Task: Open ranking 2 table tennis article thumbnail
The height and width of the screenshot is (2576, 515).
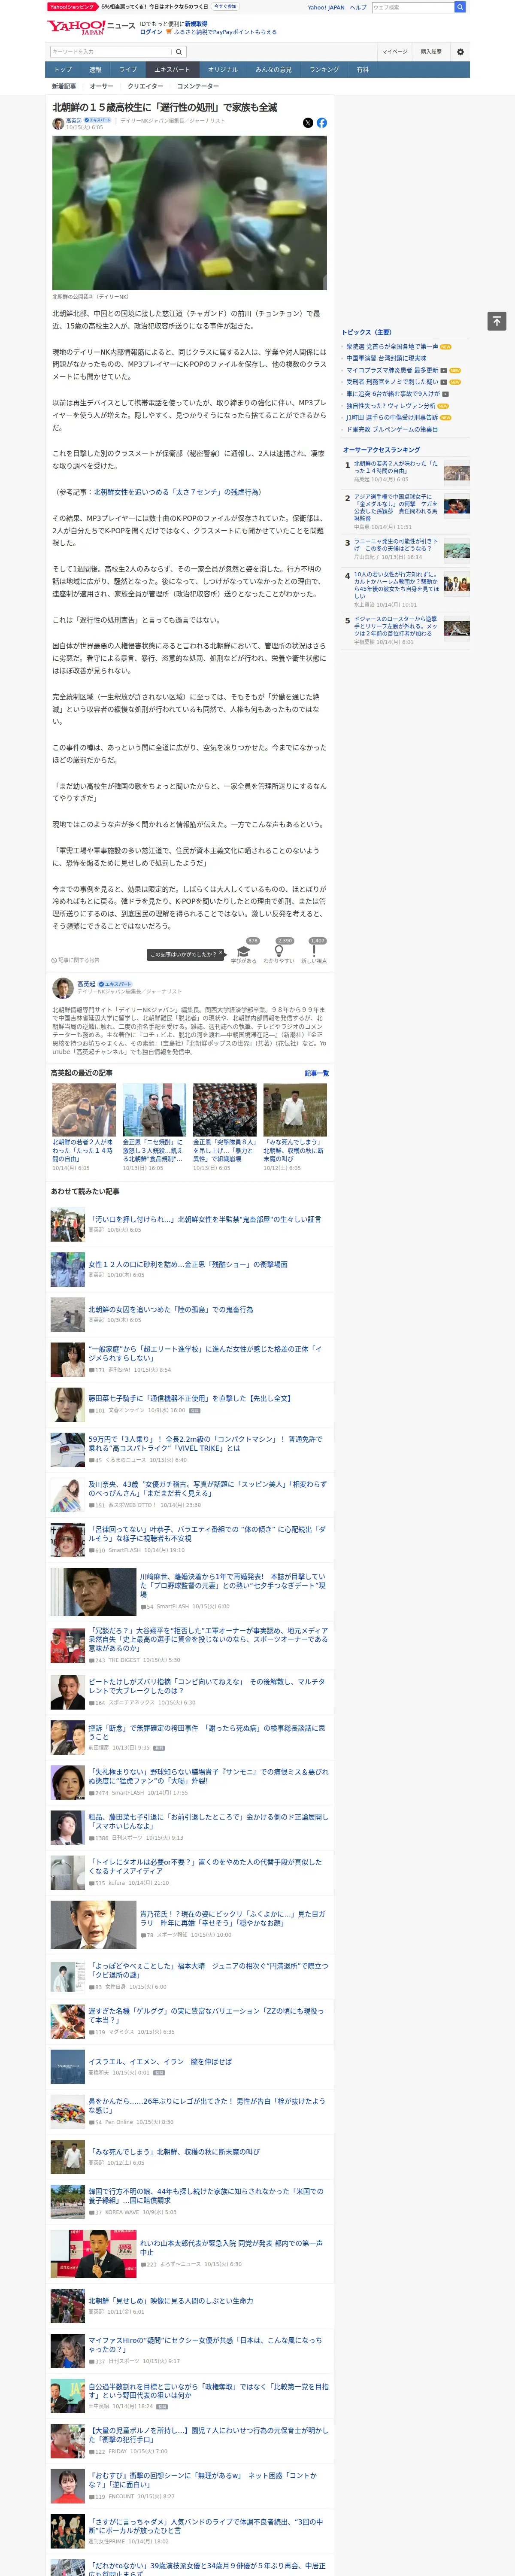Action: coord(457,506)
